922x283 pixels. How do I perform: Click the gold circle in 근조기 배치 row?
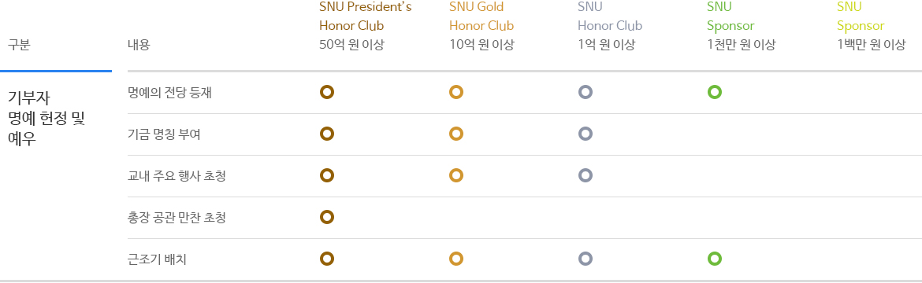(456, 259)
